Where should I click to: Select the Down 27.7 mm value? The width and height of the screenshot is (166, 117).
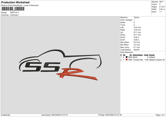point(137,35)
